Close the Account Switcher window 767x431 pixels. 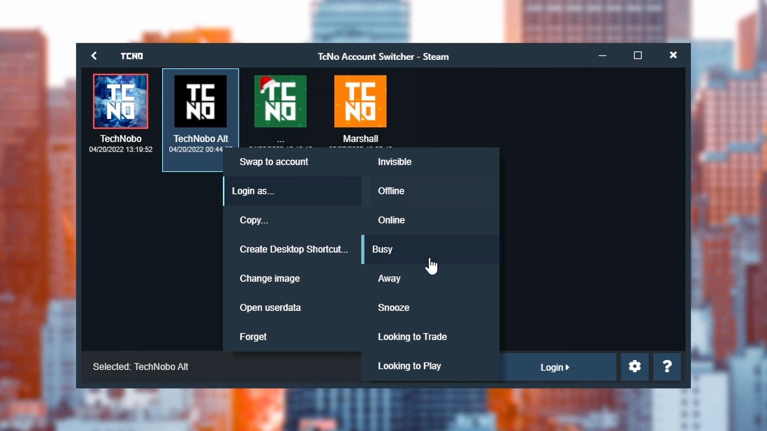point(673,55)
